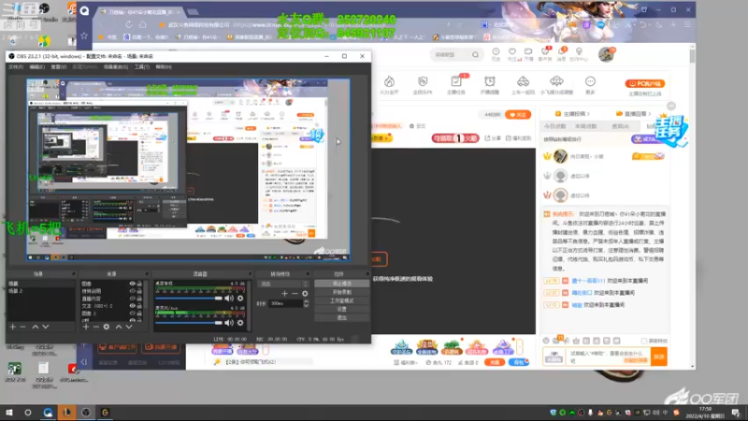
Task: Open desktop audio settings gear in mixer
Action: (240, 298)
